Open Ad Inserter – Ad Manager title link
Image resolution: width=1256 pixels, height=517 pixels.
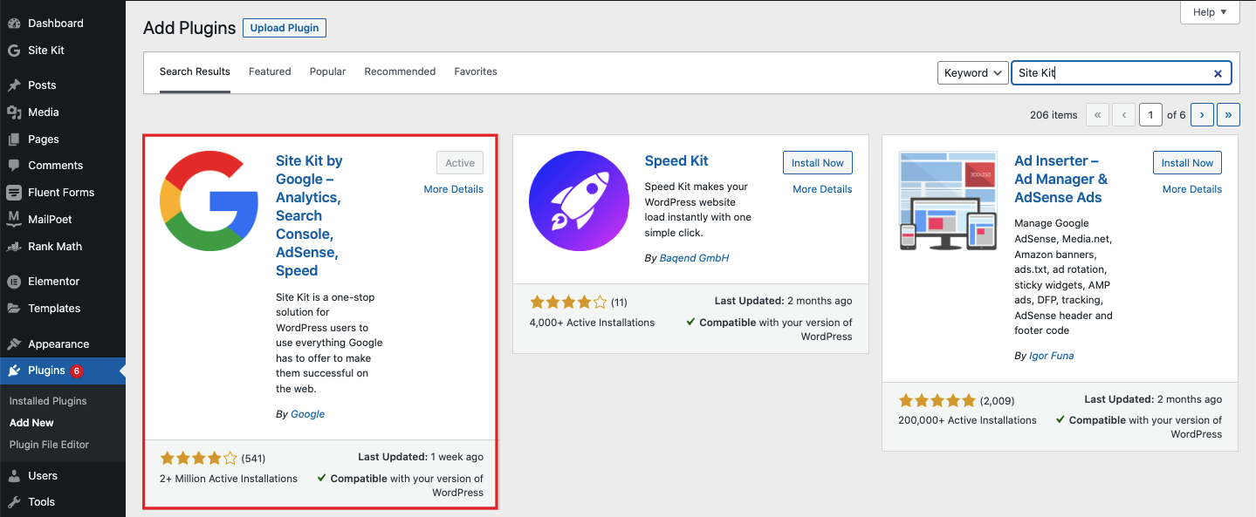pyautogui.click(x=1060, y=179)
